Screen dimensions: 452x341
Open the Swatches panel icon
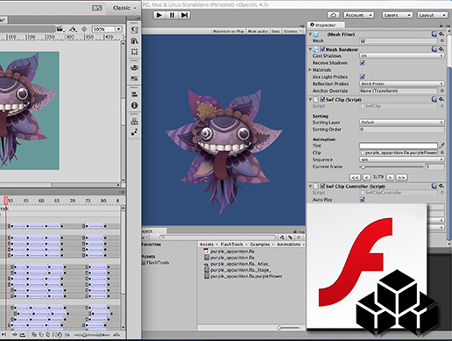(x=134, y=79)
